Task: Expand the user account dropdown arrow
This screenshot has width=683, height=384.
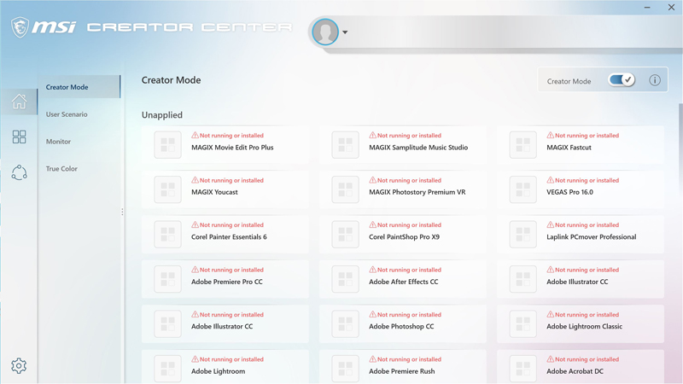Action: pos(345,32)
